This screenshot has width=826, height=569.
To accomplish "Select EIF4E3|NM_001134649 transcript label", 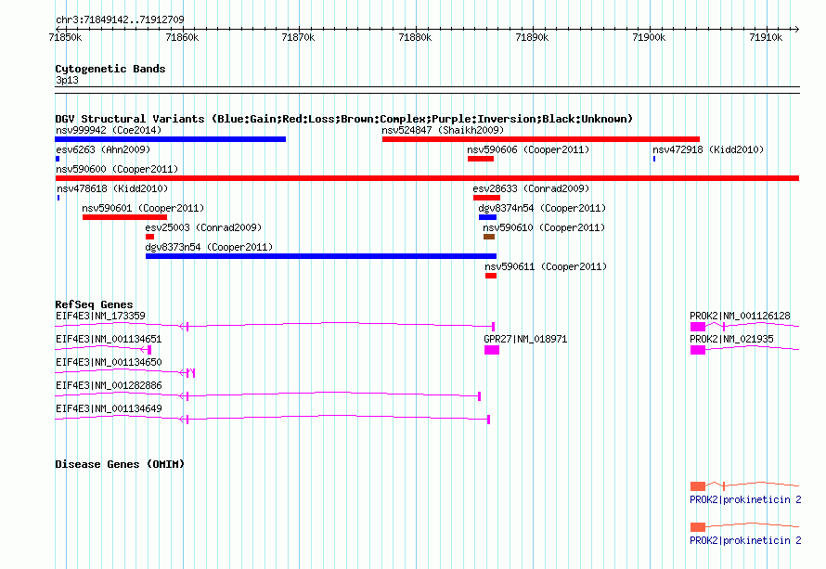I will point(109,408).
